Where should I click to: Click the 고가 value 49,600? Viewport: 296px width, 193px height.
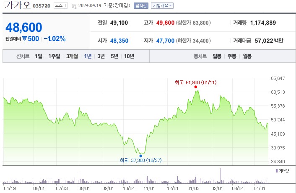pos(165,23)
